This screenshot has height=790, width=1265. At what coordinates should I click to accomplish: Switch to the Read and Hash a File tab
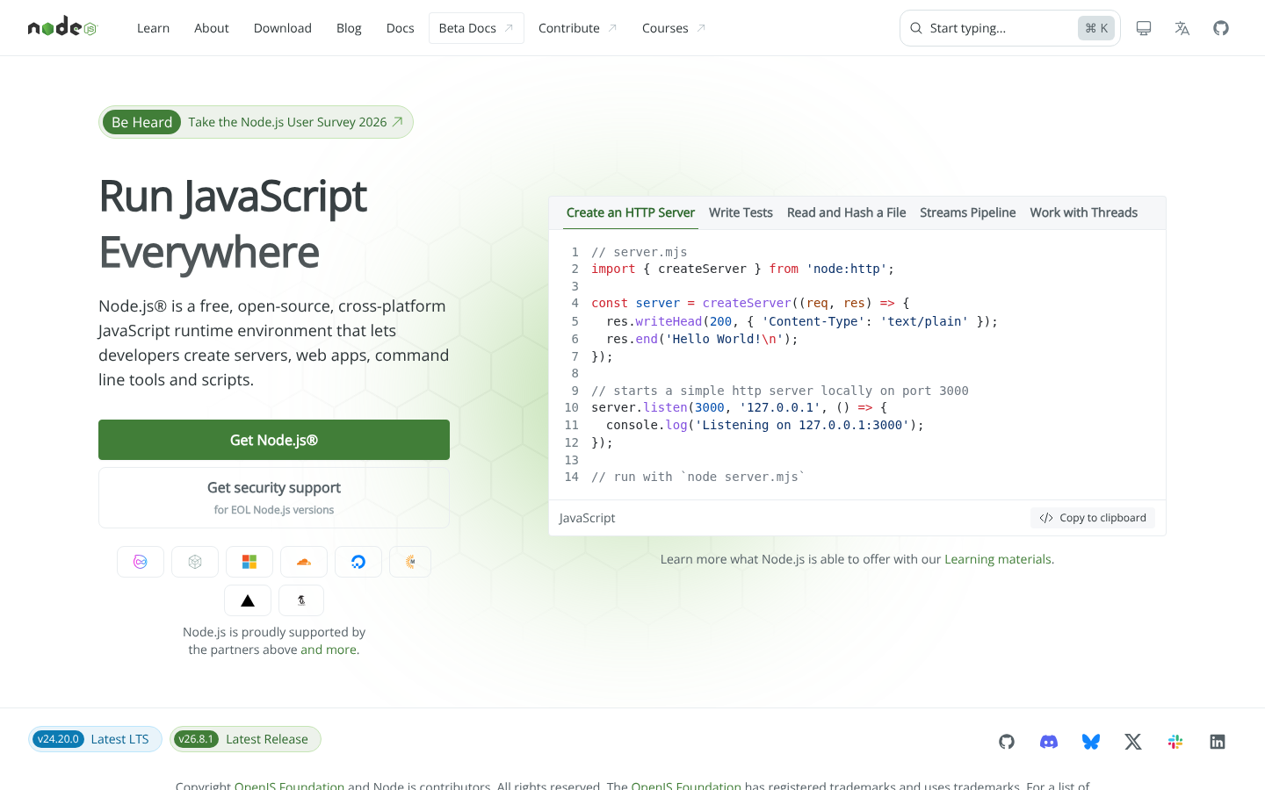point(846,212)
